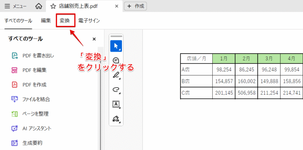The image size is (303, 150).
Task: Choose PDF を書き出し label
Action: pyautogui.click(x=38, y=56)
